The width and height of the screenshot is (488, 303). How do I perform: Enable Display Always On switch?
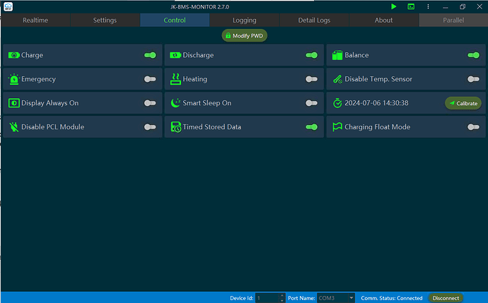click(150, 103)
